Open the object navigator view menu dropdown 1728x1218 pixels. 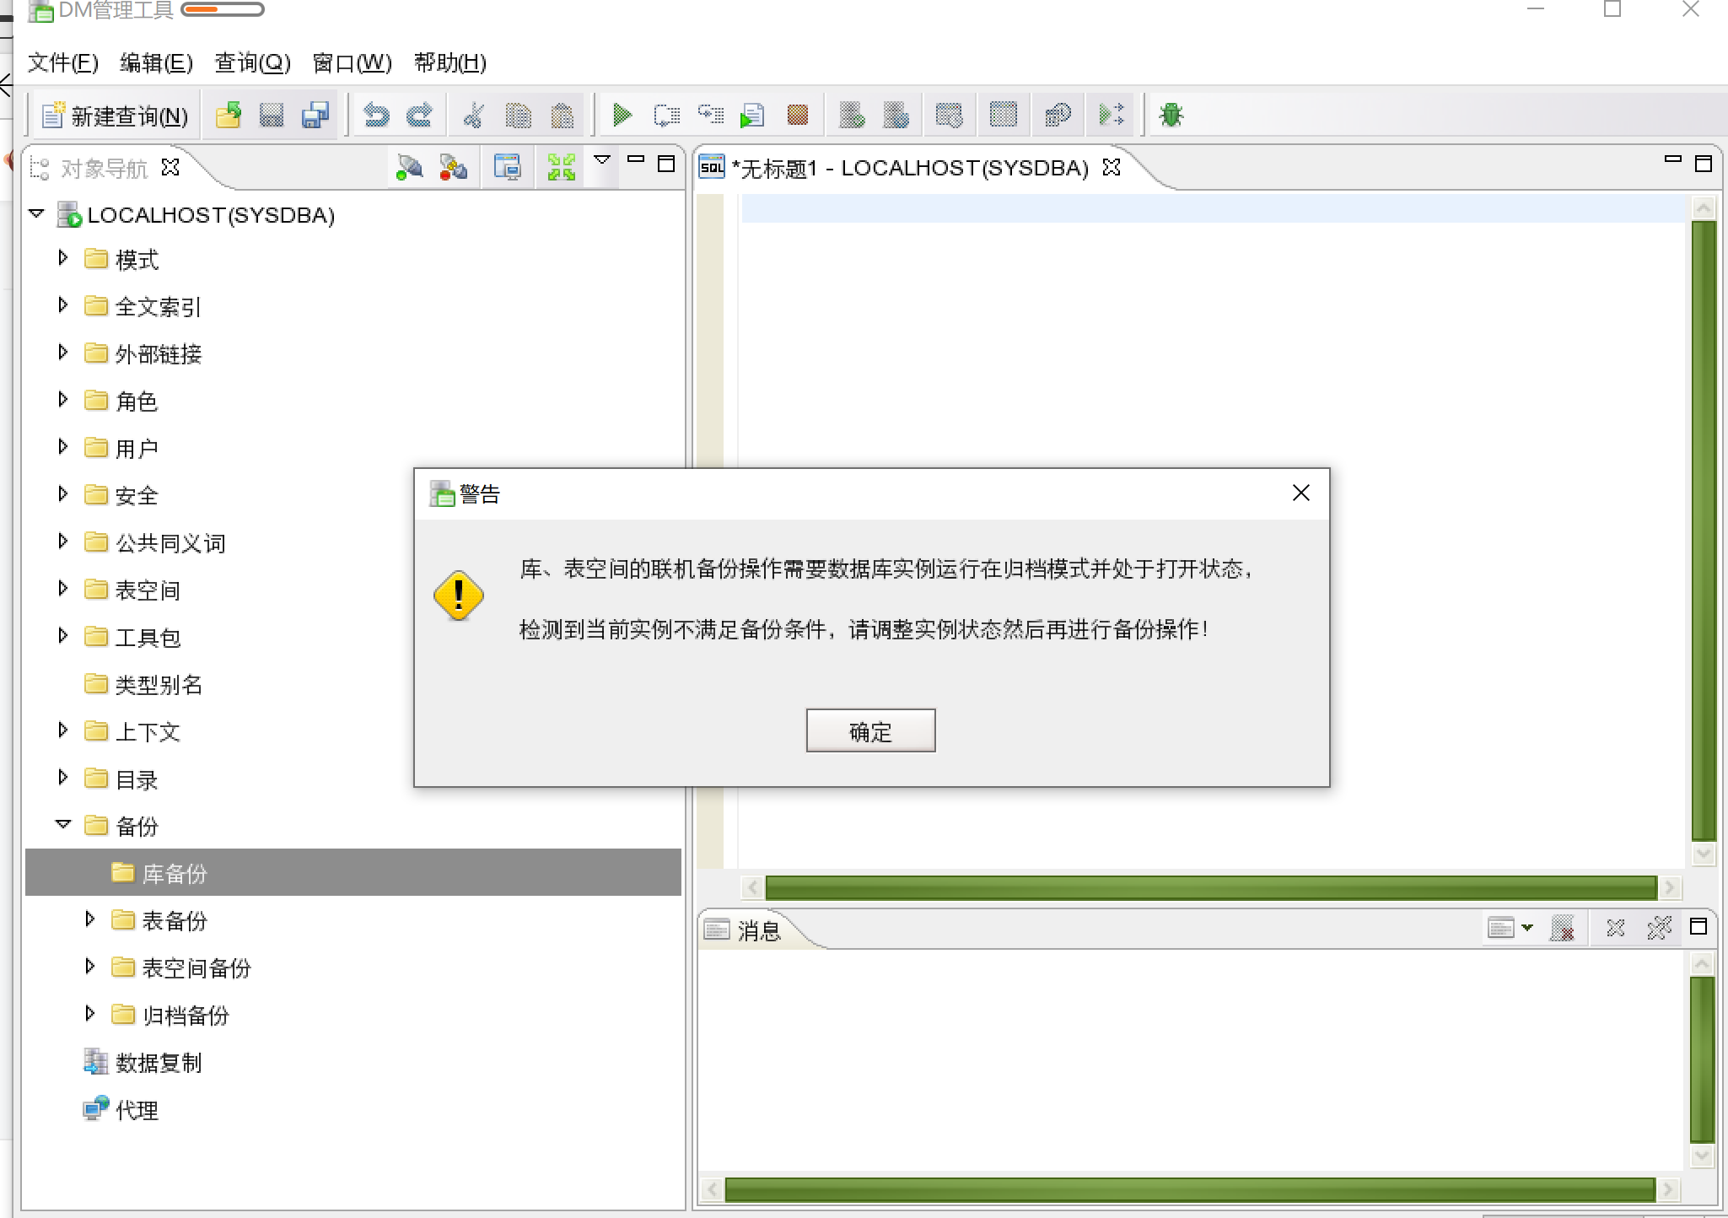point(602,159)
